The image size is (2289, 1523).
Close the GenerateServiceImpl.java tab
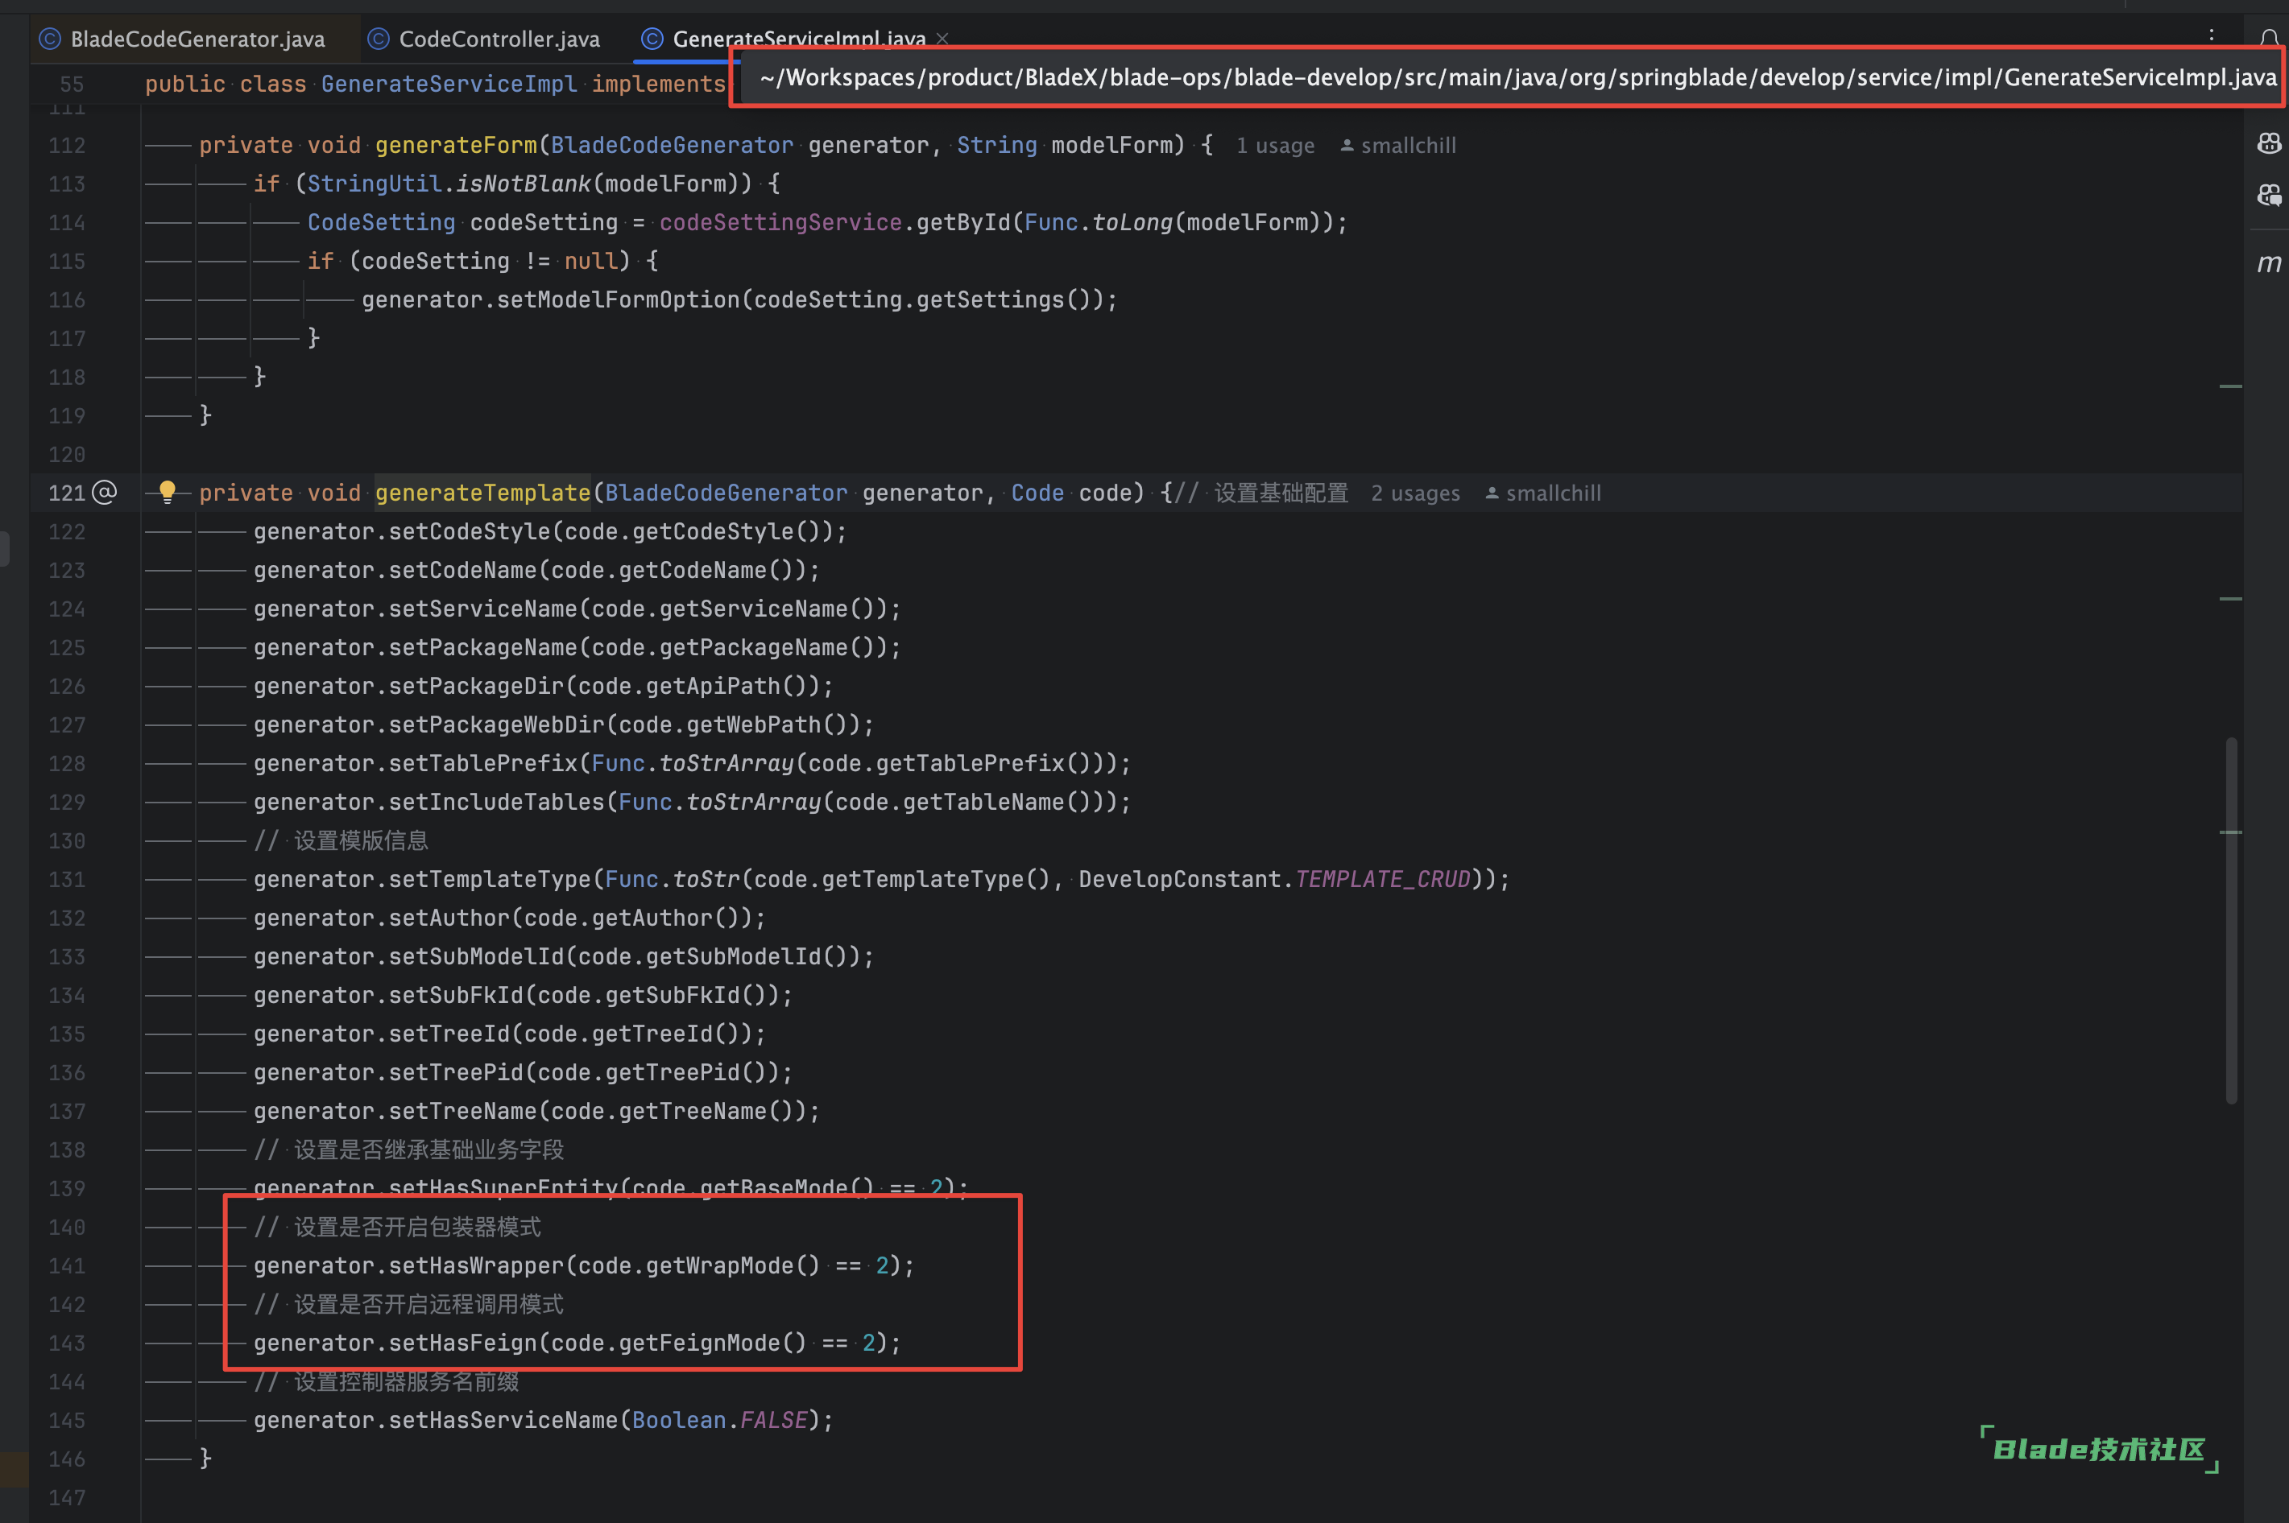coord(942,39)
